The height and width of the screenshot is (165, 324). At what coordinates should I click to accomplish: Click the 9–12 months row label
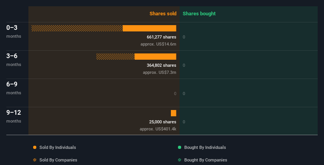pos(14,116)
